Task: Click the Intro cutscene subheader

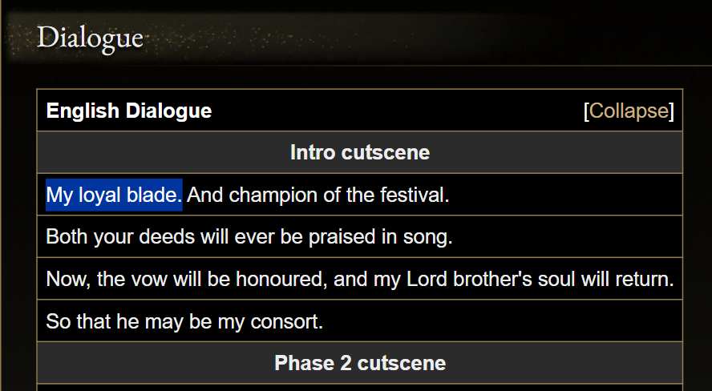Action: 359,152
